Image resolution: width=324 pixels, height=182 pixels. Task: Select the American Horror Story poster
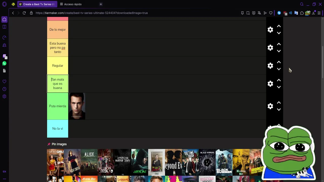tap(123, 162)
